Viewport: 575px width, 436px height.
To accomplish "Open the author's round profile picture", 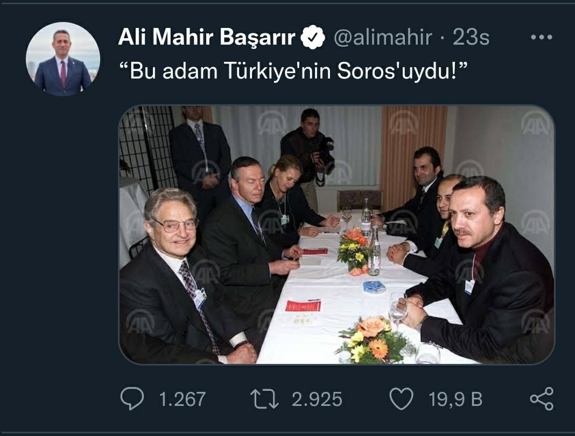I will point(62,59).
